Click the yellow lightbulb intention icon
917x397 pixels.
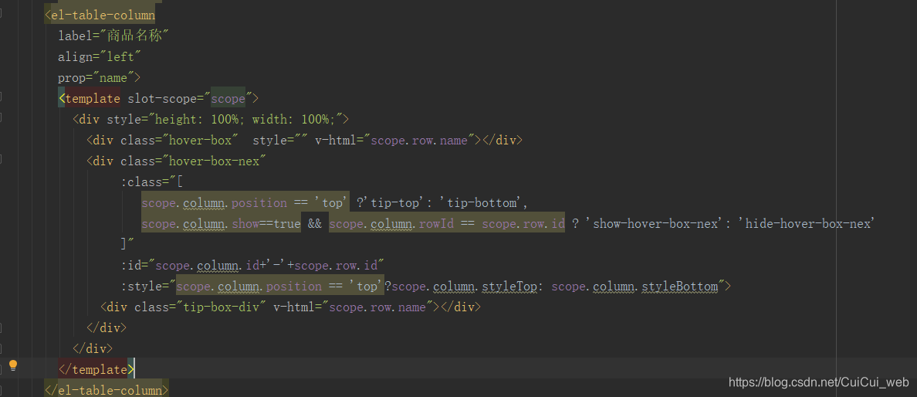coord(13,366)
